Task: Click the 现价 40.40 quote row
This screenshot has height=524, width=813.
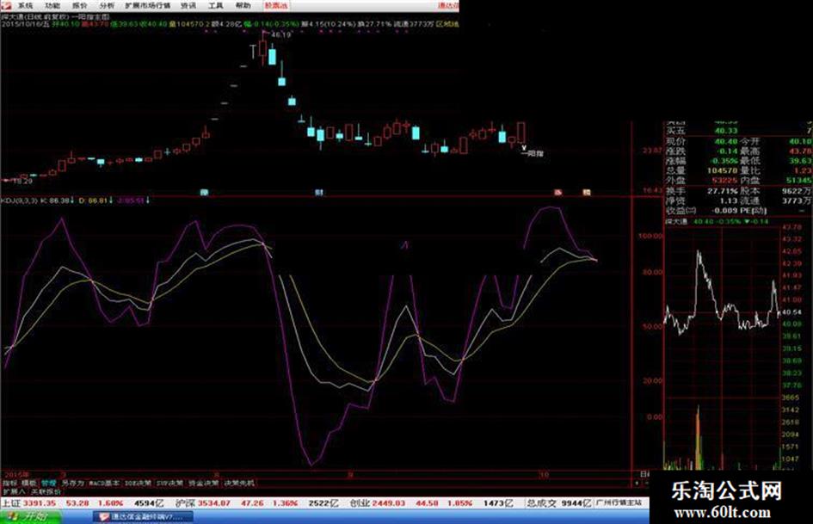Action: pyautogui.click(x=701, y=141)
